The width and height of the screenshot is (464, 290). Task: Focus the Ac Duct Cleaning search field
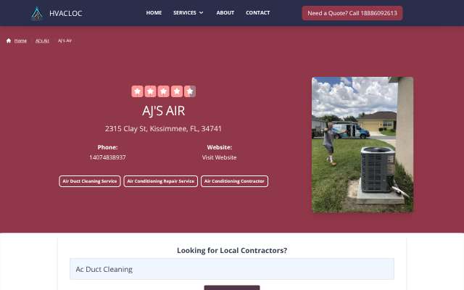[x=232, y=269]
